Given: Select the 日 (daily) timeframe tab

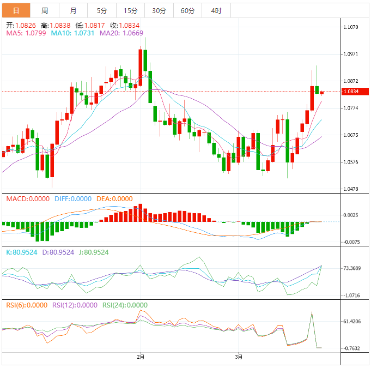Looking at the screenshot, I should 15,10.
